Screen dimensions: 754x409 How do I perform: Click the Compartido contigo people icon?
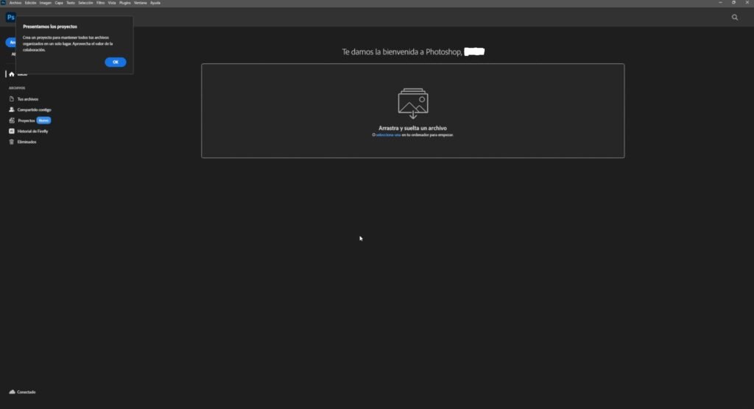[12, 110]
